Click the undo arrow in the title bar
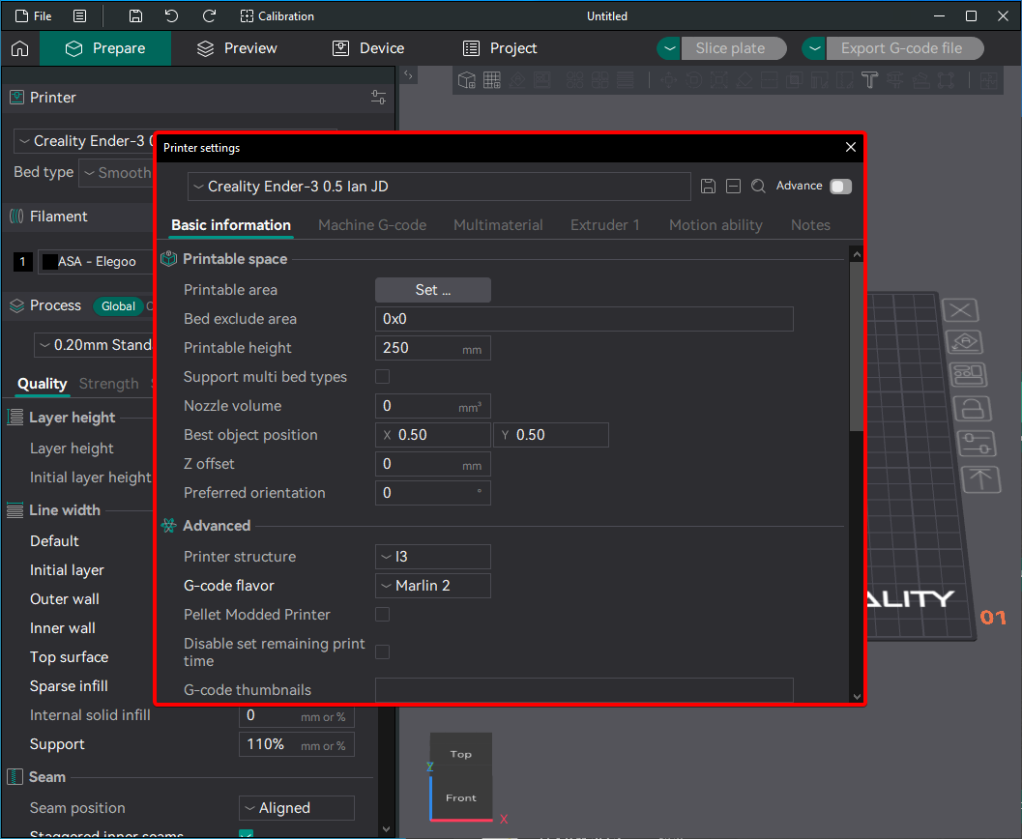Image resolution: width=1022 pixels, height=839 pixels. coord(171,16)
